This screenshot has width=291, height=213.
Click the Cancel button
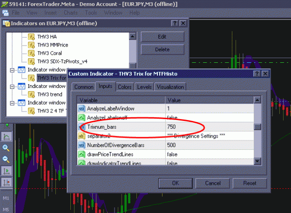213,183
